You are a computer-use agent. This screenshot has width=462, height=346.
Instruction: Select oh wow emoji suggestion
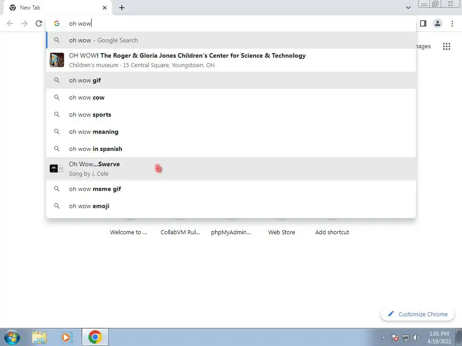point(231,206)
